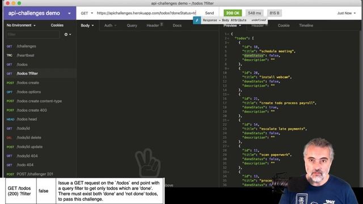Viewport: 363px width, 204px height.
Task: Select the /todos ?filter request
Action: click(x=40, y=74)
